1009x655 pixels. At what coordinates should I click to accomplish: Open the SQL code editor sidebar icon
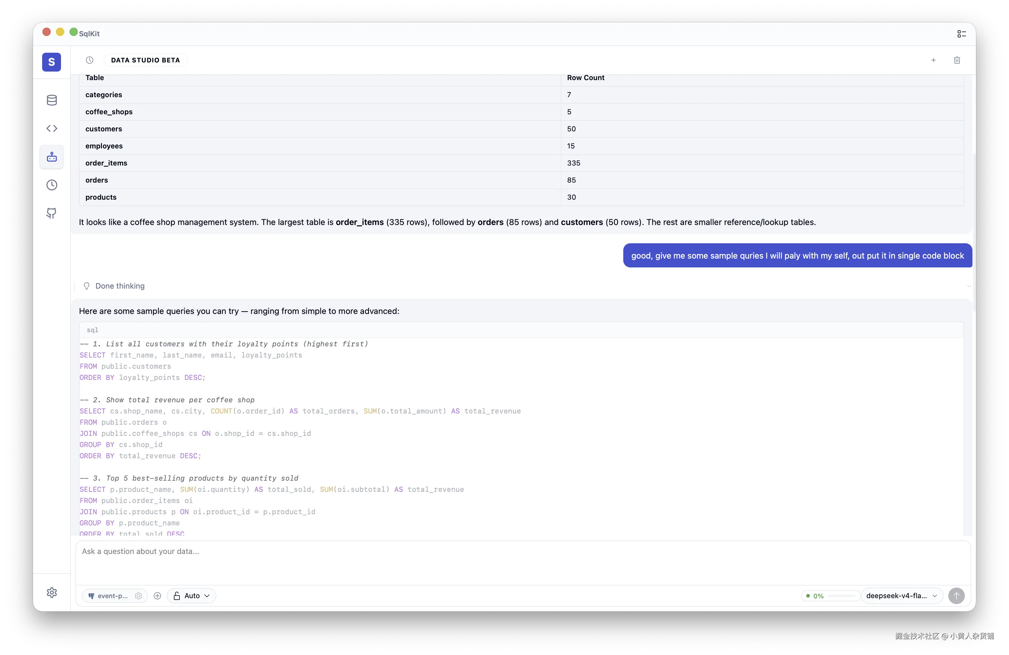[52, 128]
